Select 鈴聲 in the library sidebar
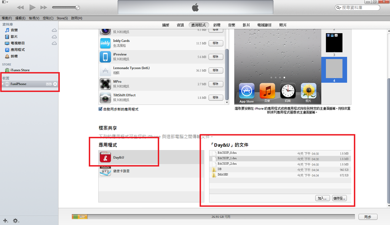The height and width of the screenshot is (225, 390). (x=14, y=56)
